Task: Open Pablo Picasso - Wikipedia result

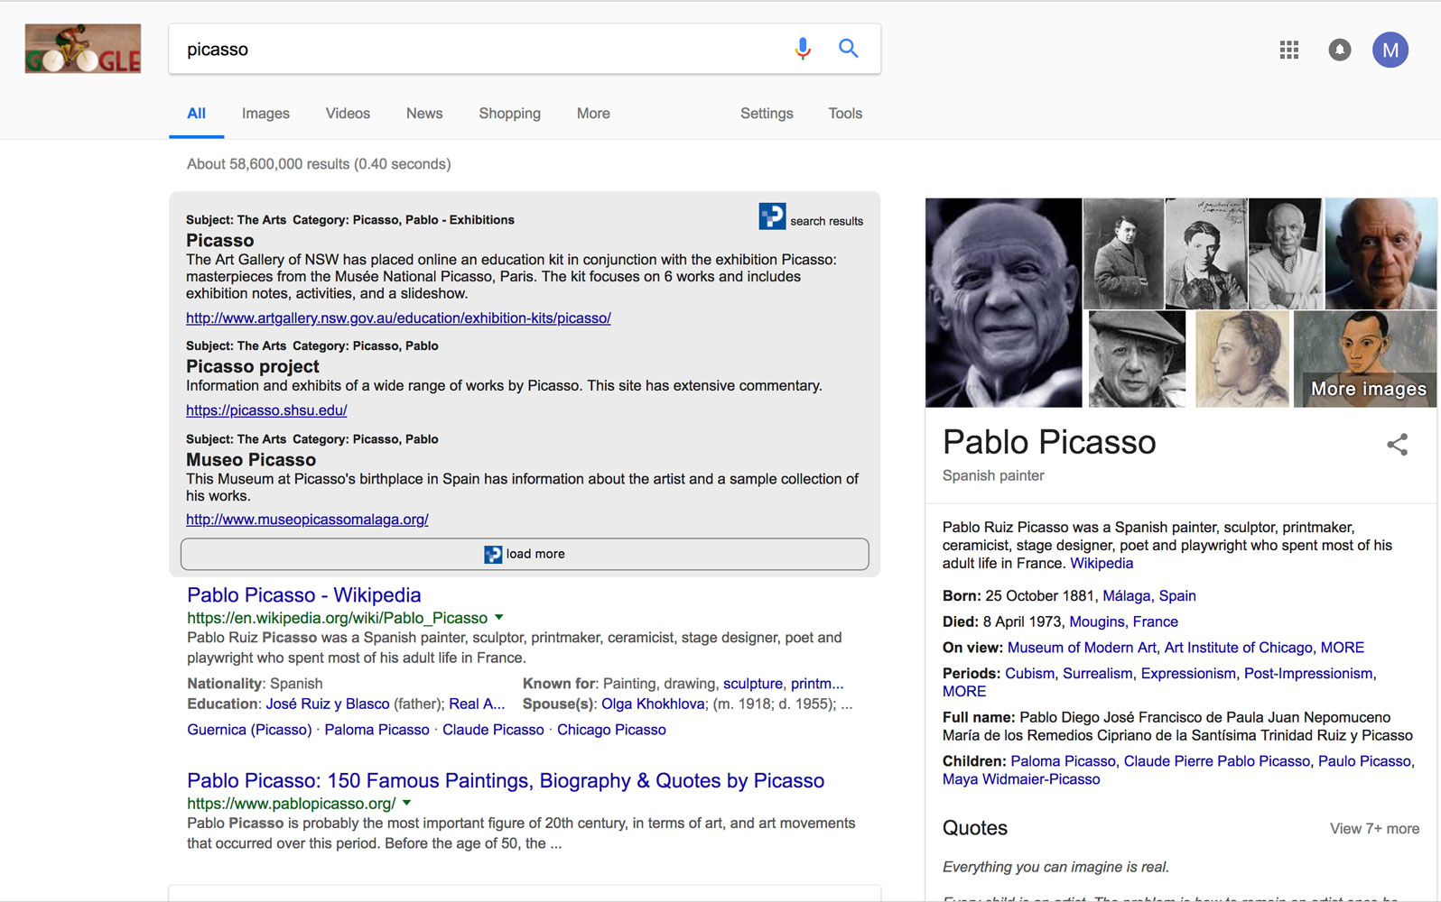Action: (303, 595)
